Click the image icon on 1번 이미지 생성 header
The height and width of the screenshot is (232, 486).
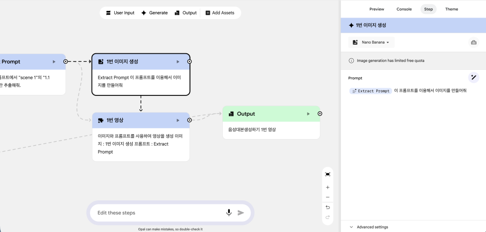[101, 62]
